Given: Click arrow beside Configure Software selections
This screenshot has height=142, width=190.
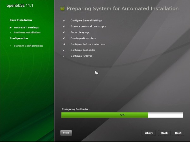Looking at the screenshot, I should (64, 44).
